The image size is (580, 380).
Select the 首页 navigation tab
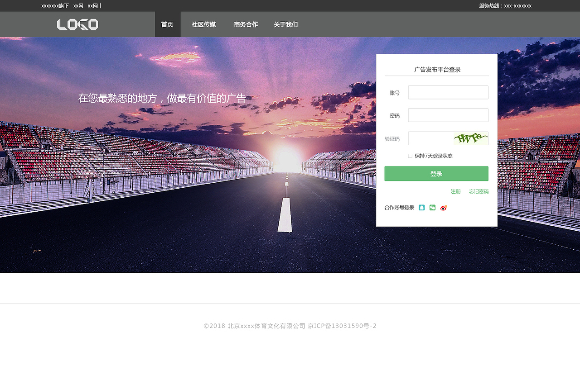click(x=168, y=24)
